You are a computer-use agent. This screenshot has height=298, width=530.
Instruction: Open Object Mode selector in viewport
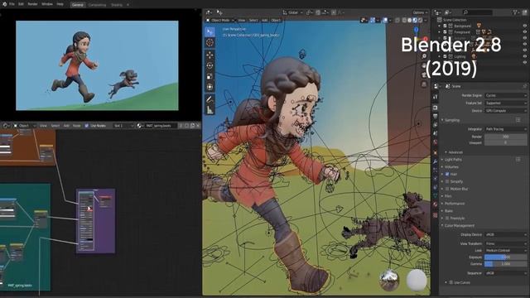click(x=220, y=20)
